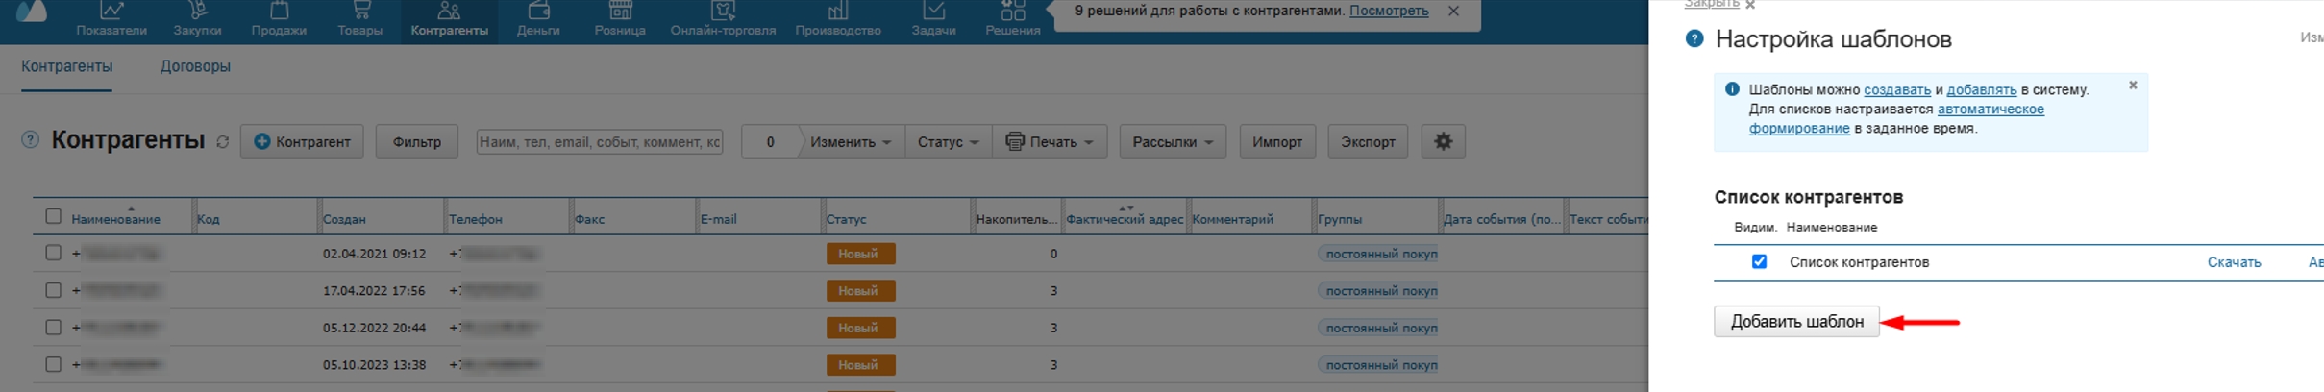Open the Товары cart icon
Screen dimensions: 2324x392
(x=360, y=11)
